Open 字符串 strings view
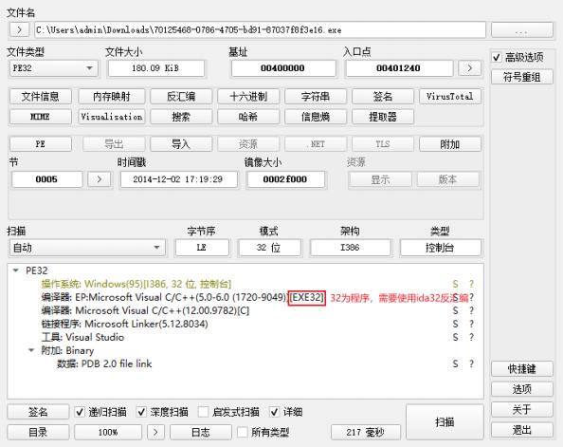Screen dimensions: 563x447 [x=316, y=97]
